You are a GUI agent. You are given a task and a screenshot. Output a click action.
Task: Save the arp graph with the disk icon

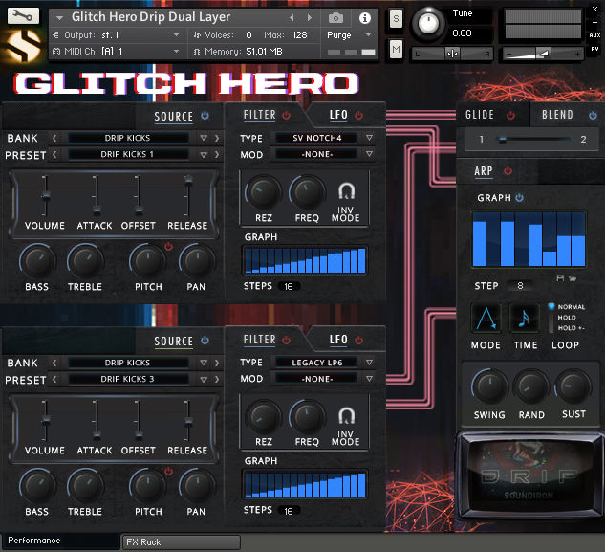[x=560, y=277]
